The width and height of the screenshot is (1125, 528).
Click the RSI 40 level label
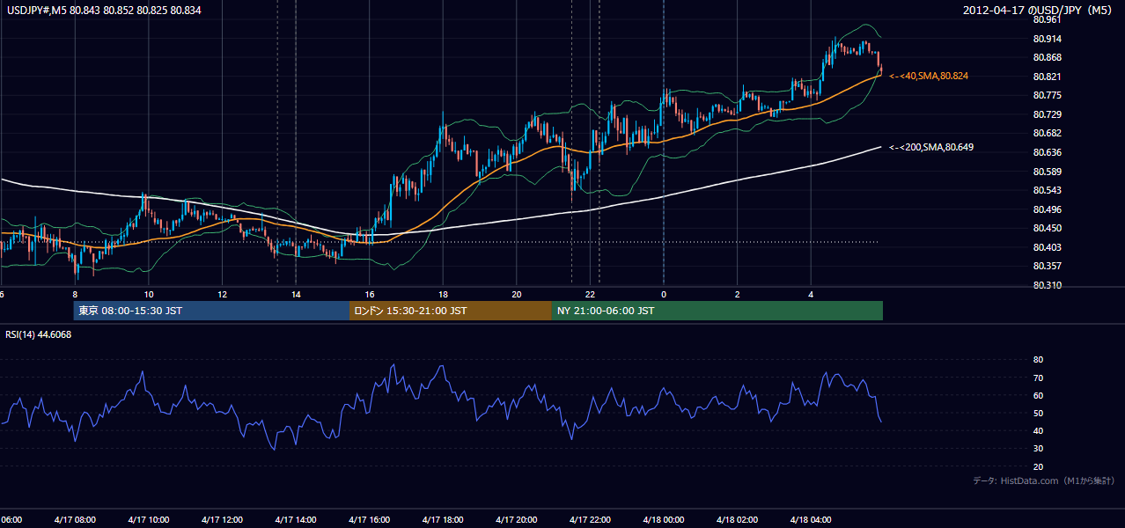1038,430
